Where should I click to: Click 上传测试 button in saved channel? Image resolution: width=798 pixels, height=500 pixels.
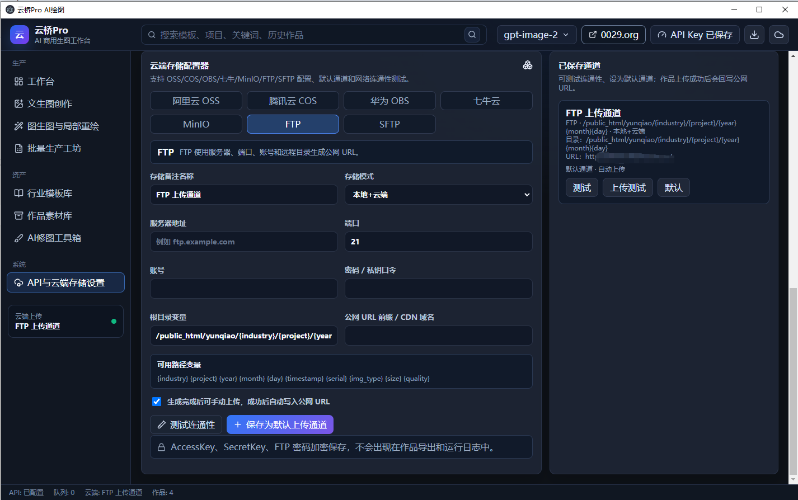coord(628,187)
